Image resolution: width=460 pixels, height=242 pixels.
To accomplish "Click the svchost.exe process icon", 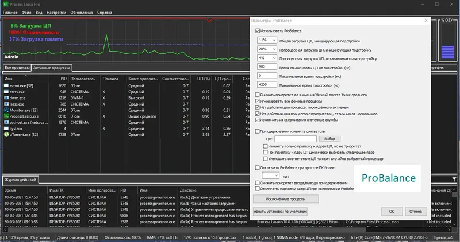I will [x=6, y=122].
